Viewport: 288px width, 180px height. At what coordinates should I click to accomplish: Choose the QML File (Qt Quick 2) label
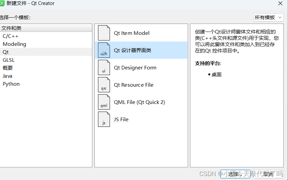coord(140,102)
